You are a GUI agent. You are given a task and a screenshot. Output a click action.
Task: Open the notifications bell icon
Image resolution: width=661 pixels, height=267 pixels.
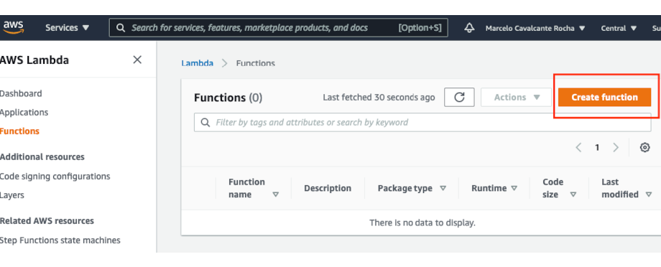(x=469, y=28)
